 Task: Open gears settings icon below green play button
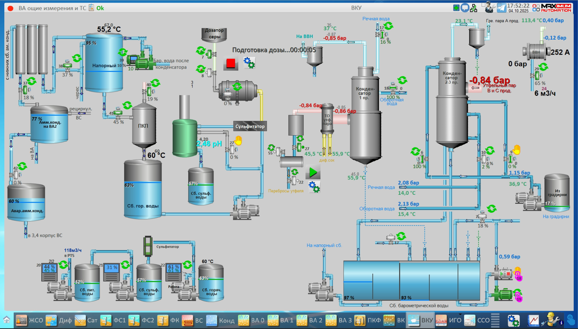[314, 187]
